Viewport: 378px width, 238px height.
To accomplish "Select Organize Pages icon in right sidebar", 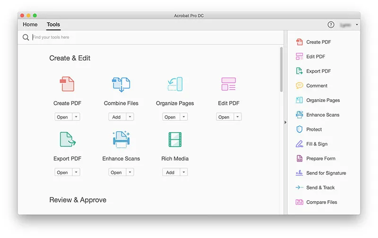I will tap(300, 100).
